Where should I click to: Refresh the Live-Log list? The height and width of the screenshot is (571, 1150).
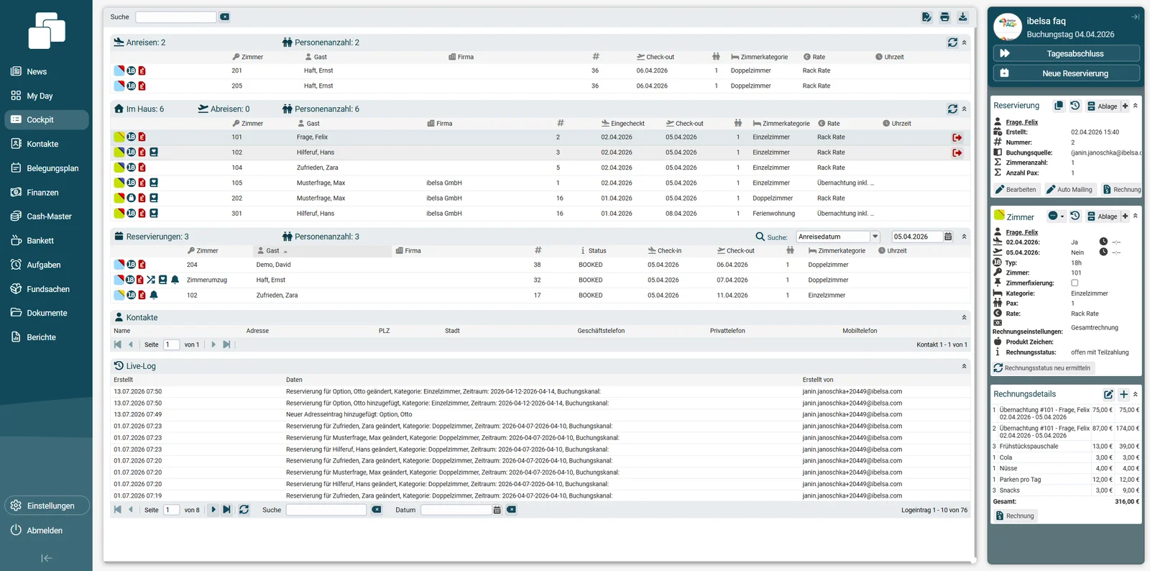pyautogui.click(x=244, y=509)
